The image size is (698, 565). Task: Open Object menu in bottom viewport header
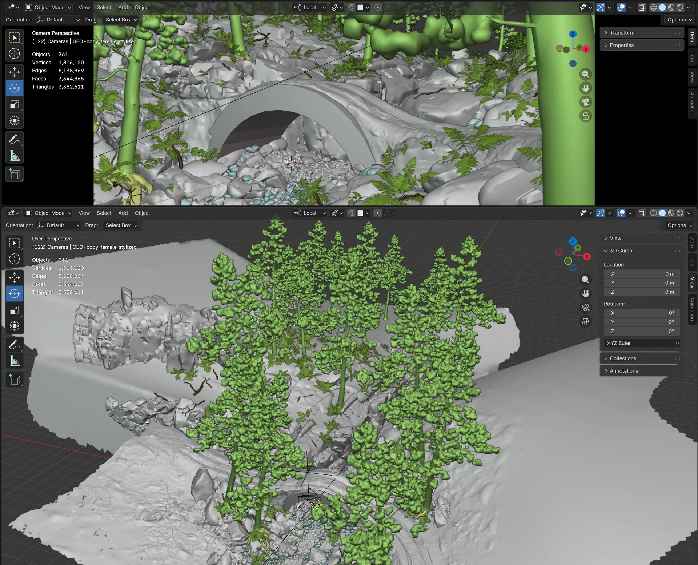coord(142,213)
